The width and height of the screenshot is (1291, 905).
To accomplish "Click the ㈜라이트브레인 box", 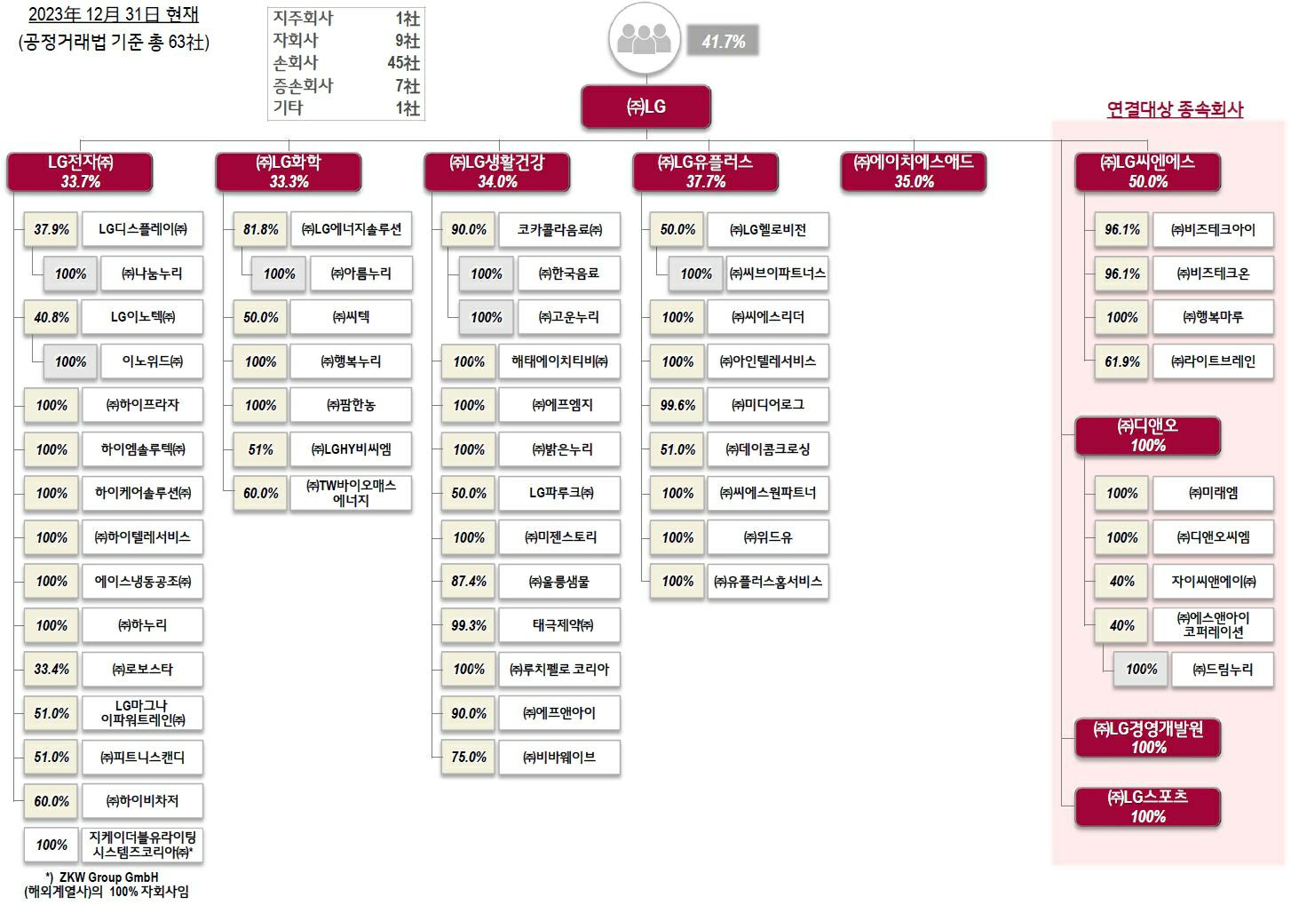I will 1213,361.
